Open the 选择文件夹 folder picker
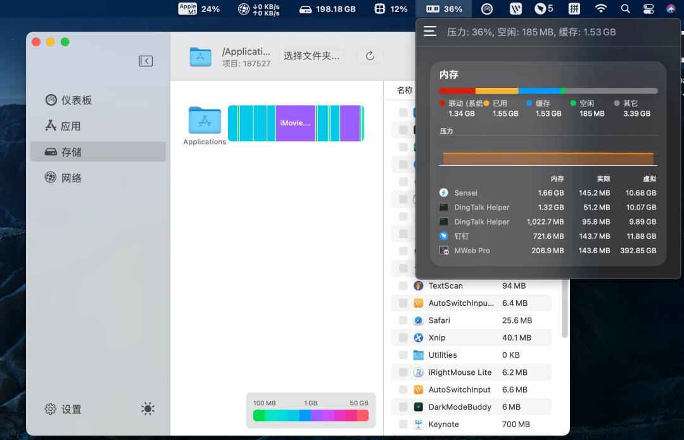 [312, 56]
